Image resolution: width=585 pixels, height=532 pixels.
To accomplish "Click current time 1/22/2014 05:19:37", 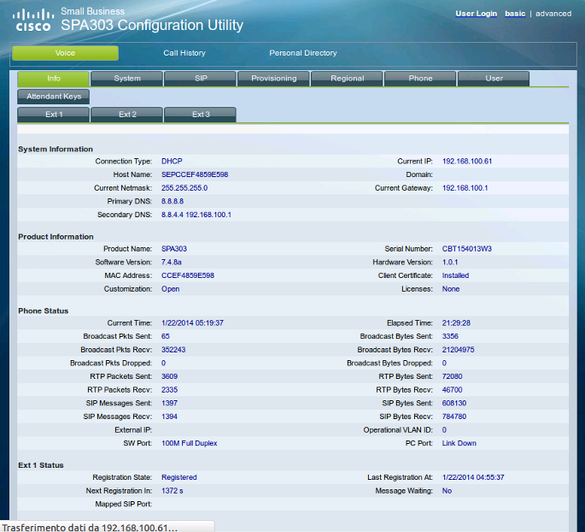I will pyautogui.click(x=192, y=323).
